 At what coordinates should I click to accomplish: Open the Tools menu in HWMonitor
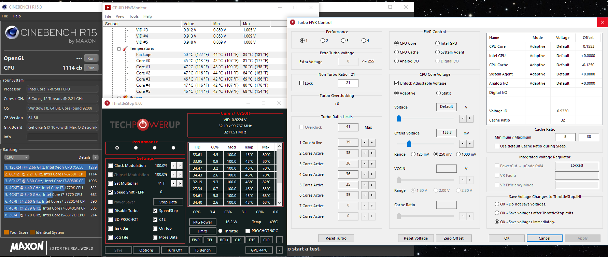click(134, 16)
